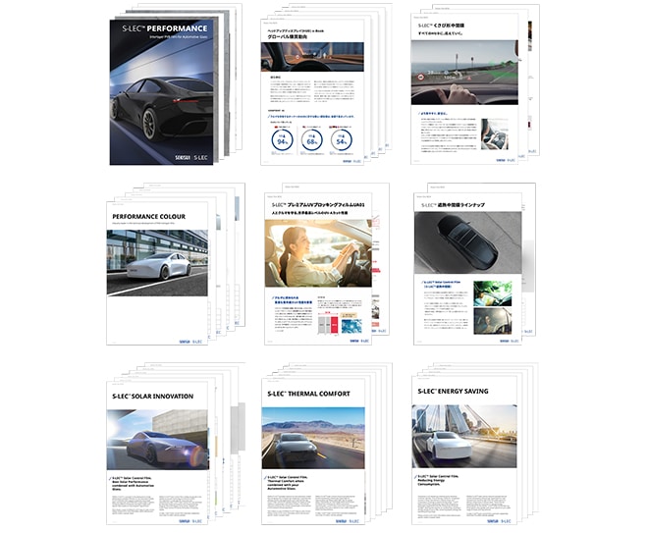Click the coastal head-up display driving photo
The image size is (648, 533).
click(464, 73)
